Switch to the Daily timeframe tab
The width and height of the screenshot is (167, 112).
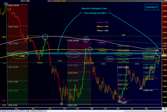(x=27, y=111)
